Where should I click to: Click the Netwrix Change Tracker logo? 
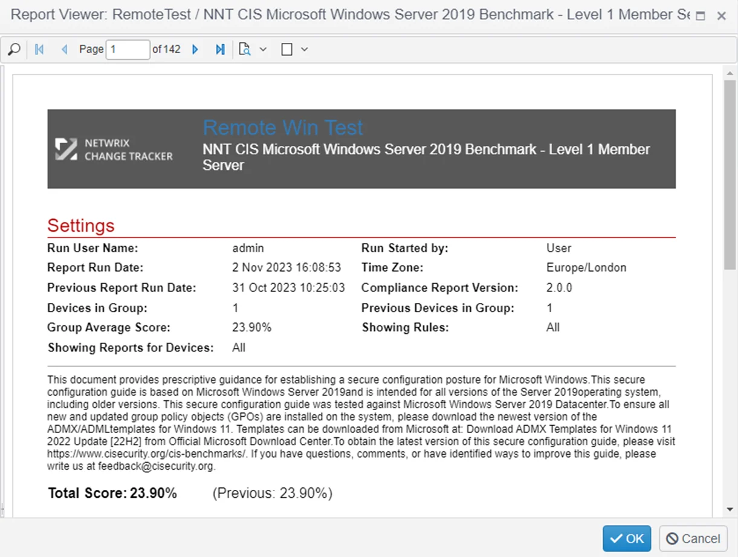point(114,149)
